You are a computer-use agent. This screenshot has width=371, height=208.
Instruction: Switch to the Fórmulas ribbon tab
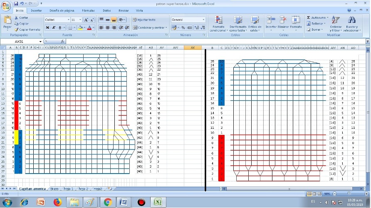tap(88, 11)
